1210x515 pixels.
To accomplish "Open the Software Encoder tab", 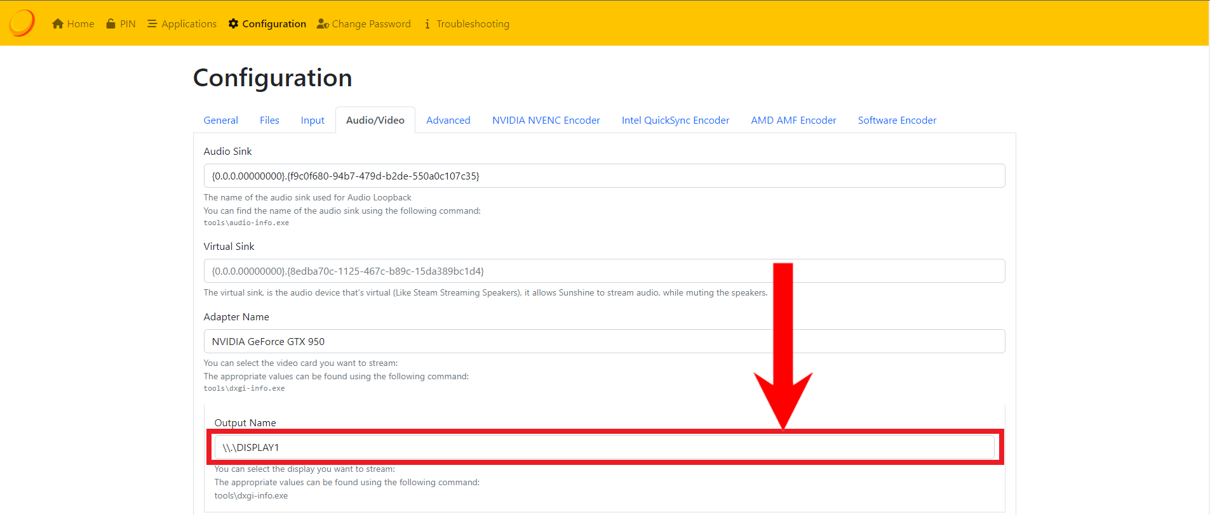I will [x=897, y=121].
